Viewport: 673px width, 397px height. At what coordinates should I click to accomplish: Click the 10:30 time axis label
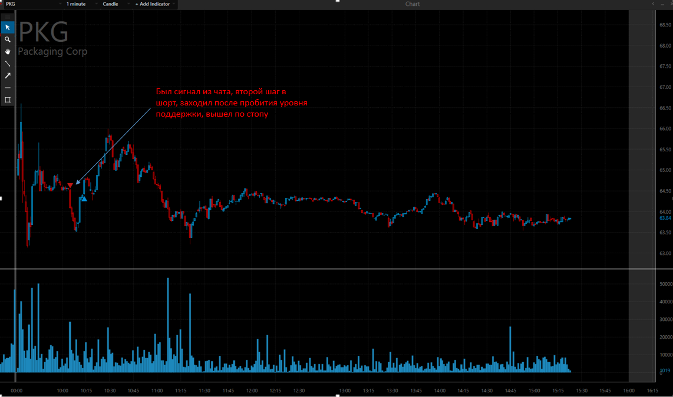110,391
